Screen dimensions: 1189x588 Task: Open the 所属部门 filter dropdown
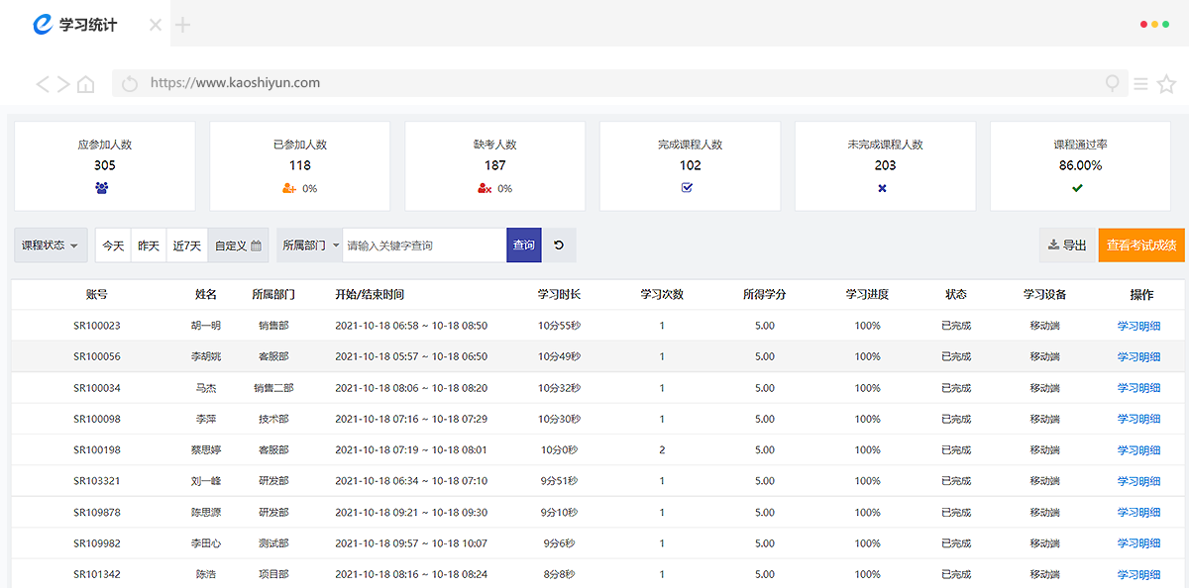310,245
